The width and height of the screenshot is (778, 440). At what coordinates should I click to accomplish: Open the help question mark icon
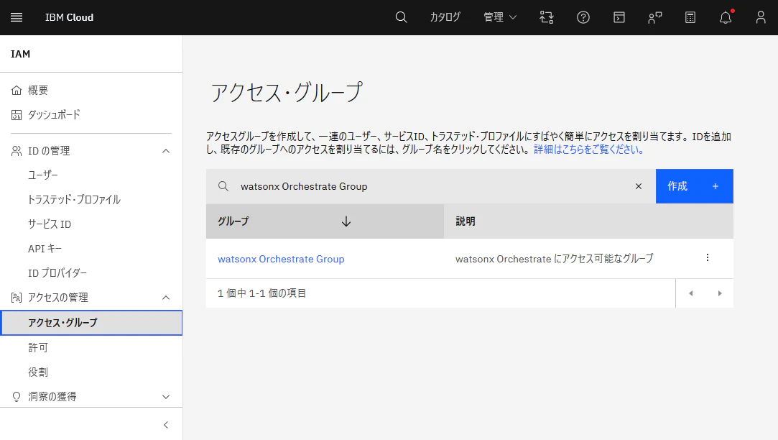tap(583, 17)
